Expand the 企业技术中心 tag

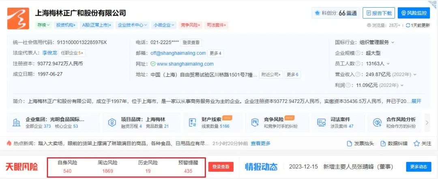(x=132, y=25)
